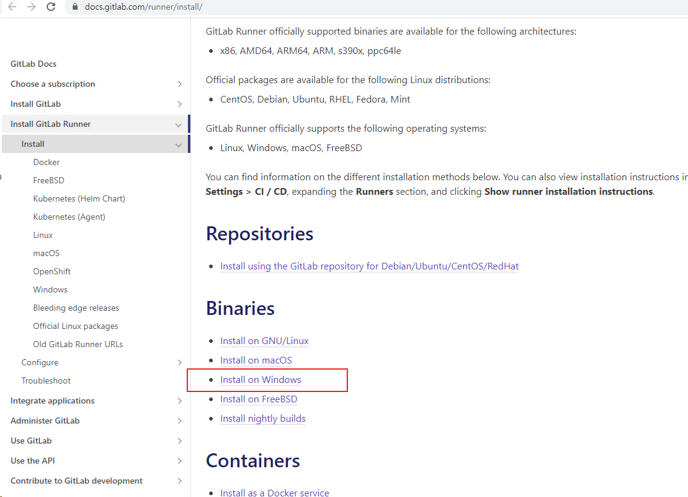Click the Linux, Windows, macOS, FreeBSD text
The width and height of the screenshot is (688, 497).
[x=291, y=148]
